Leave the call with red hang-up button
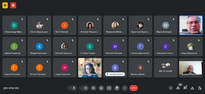 point(134,88)
